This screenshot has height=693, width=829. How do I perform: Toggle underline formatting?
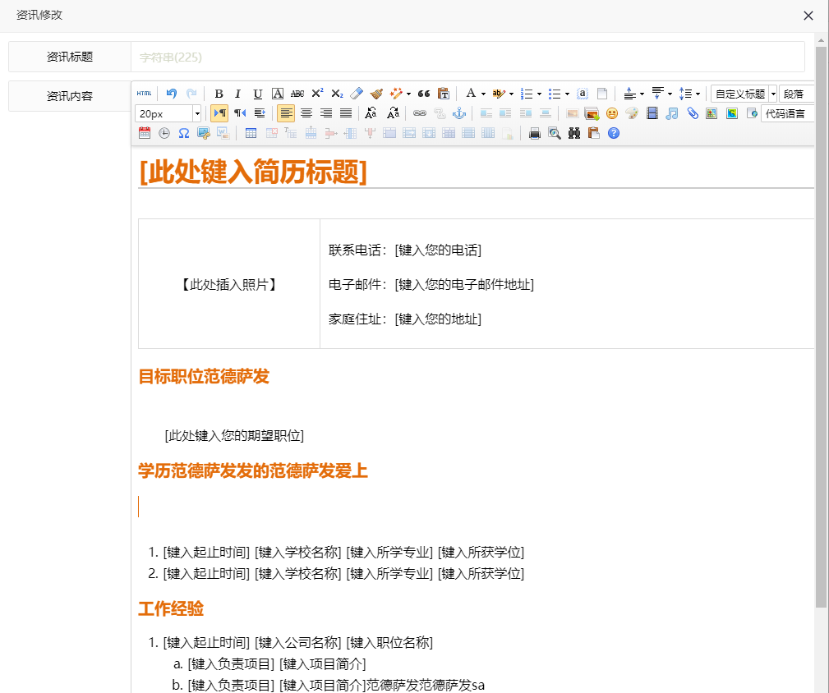(x=257, y=94)
